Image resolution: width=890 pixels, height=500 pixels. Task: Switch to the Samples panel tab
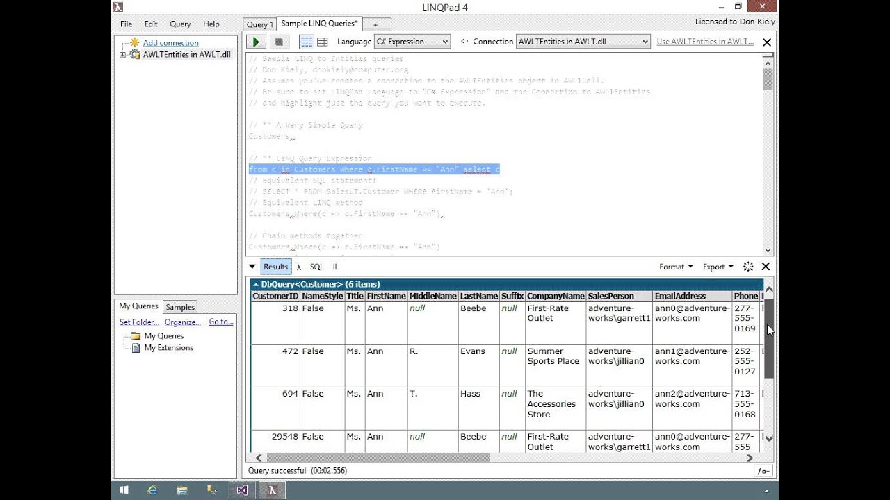[x=180, y=307]
